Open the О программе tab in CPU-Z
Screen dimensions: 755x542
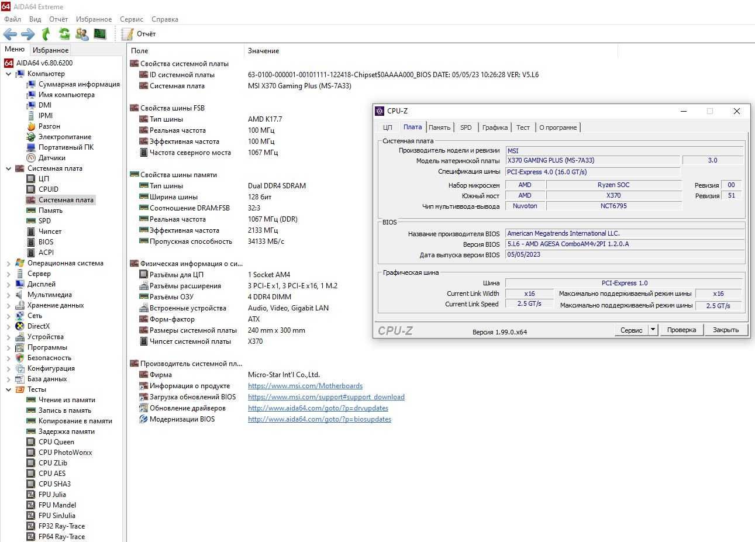pyautogui.click(x=558, y=127)
